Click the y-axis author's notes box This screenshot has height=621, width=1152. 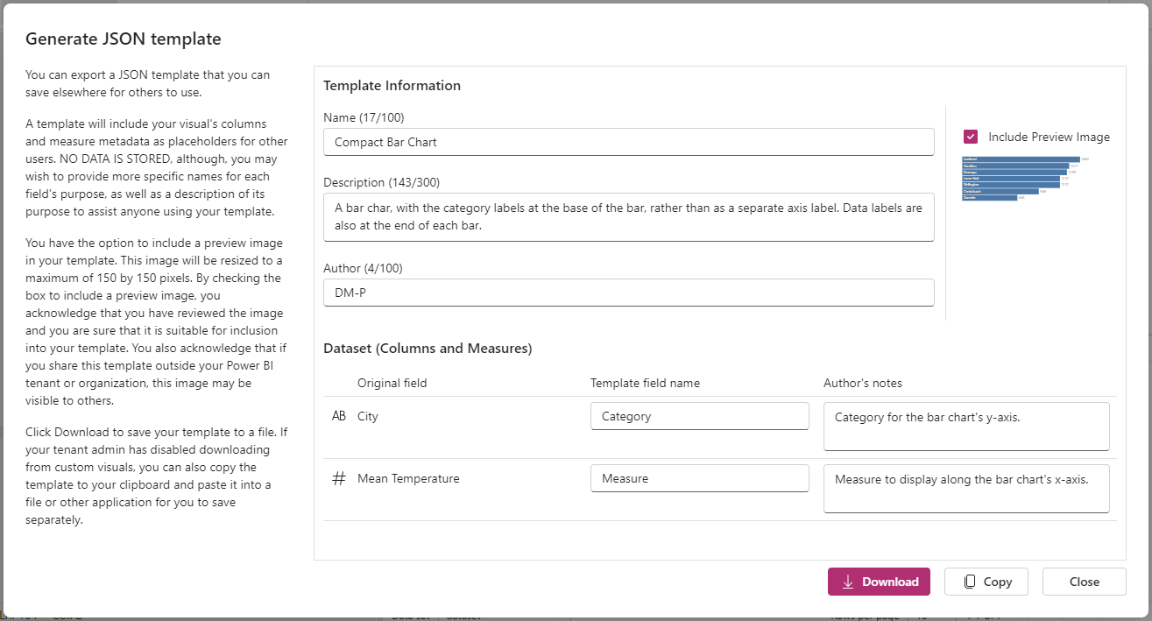[966, 427]
